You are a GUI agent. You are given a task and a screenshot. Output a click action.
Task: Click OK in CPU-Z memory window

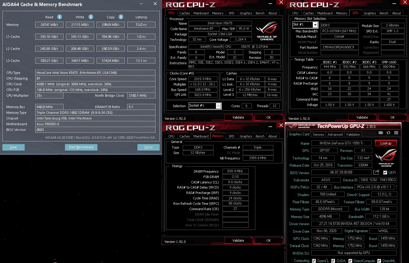point(269,240)
